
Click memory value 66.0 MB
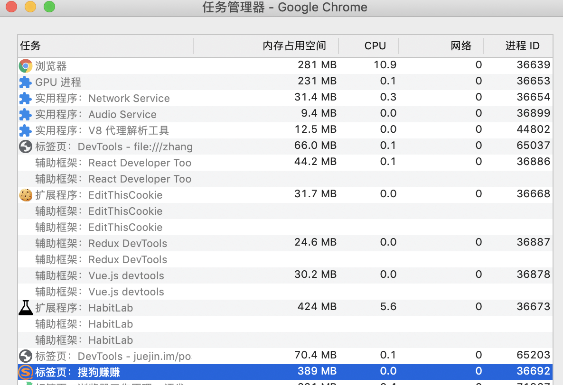click(316, 146)
